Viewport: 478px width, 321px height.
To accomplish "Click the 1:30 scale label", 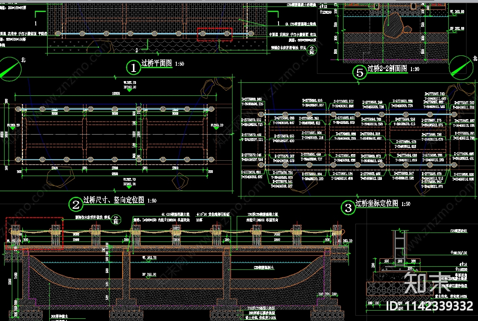I will pos(415,69).
